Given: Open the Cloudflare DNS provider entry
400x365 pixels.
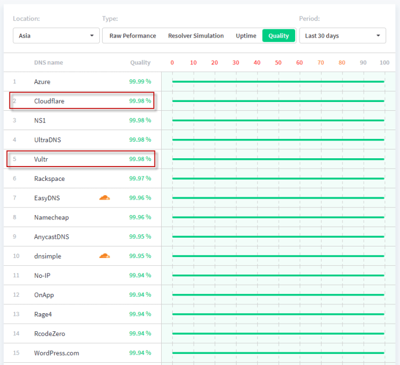Looking at the screenshot, I should (x=49, y=101).
